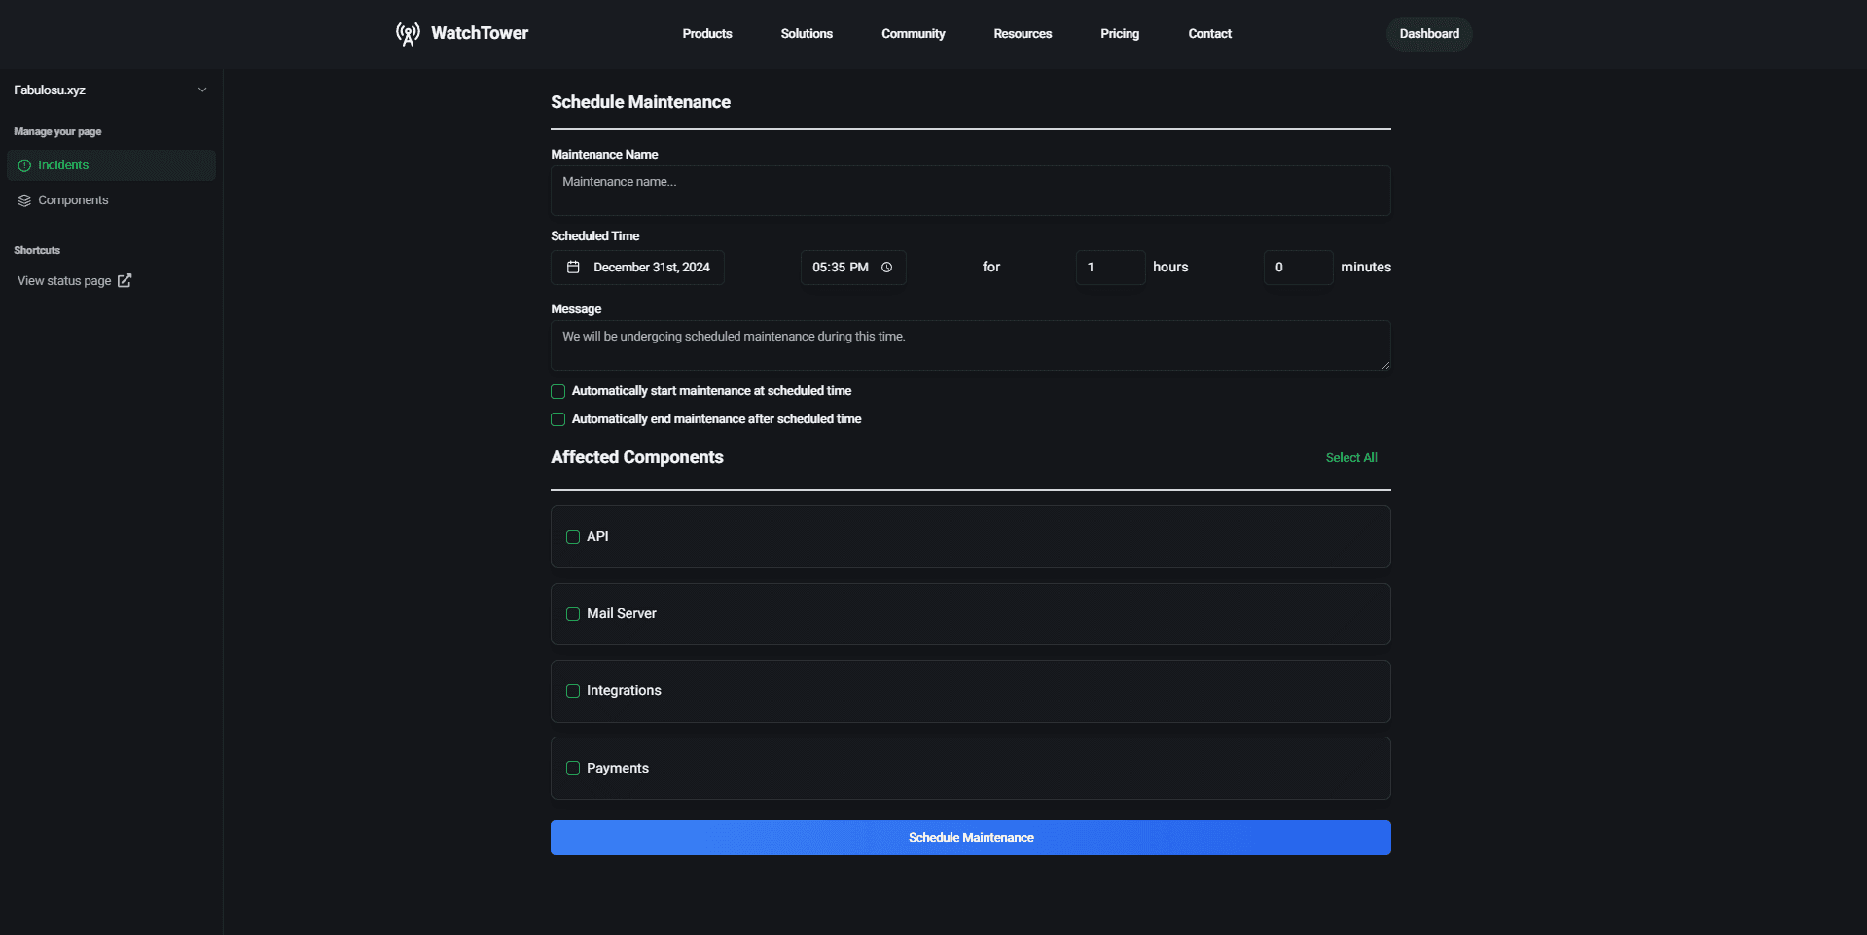
Task: Expand the Fabulosu.xyz page selector
Action: point(202,89)
